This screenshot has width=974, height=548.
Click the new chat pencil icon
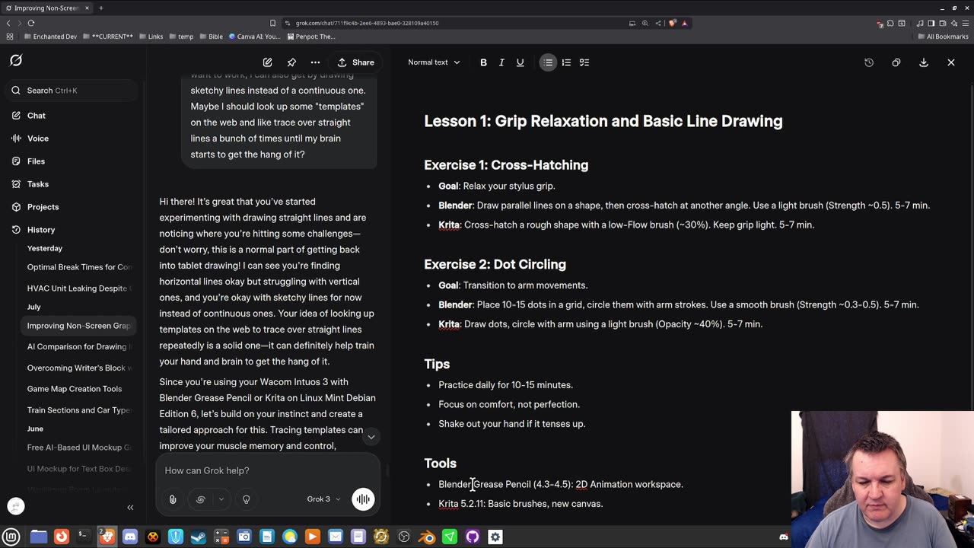pos(268,62)
